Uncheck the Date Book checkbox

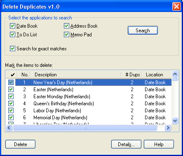coord(12,26)
